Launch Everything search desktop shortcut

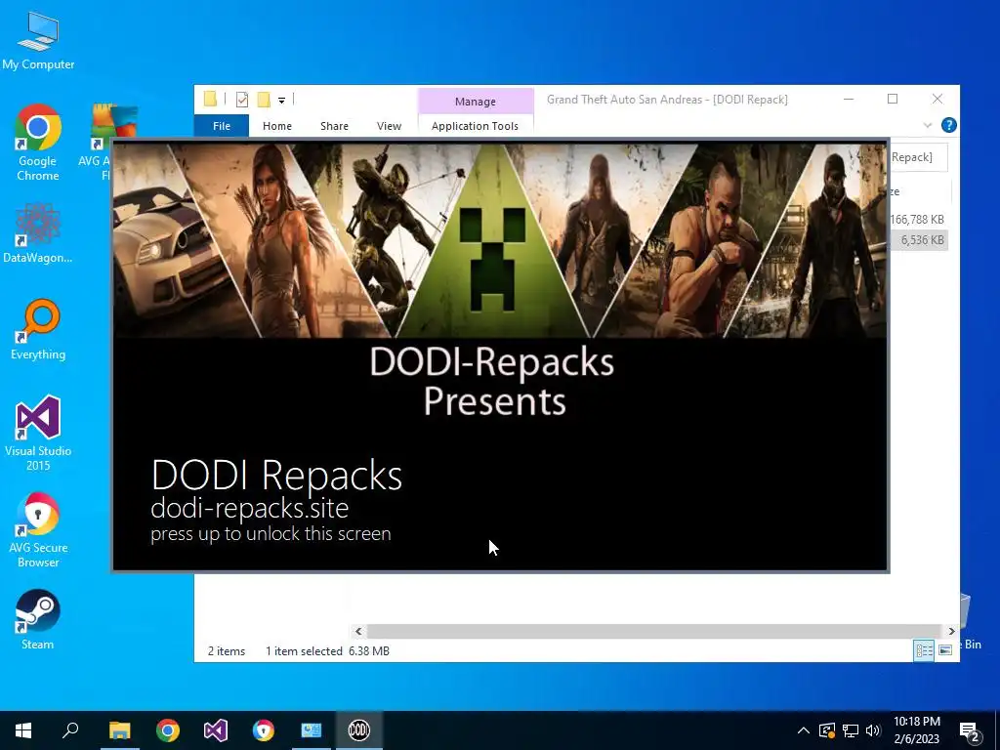click(x=38, y=330)
